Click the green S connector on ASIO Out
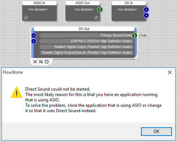This screenshot has height=142, width=177. [100, 10]
